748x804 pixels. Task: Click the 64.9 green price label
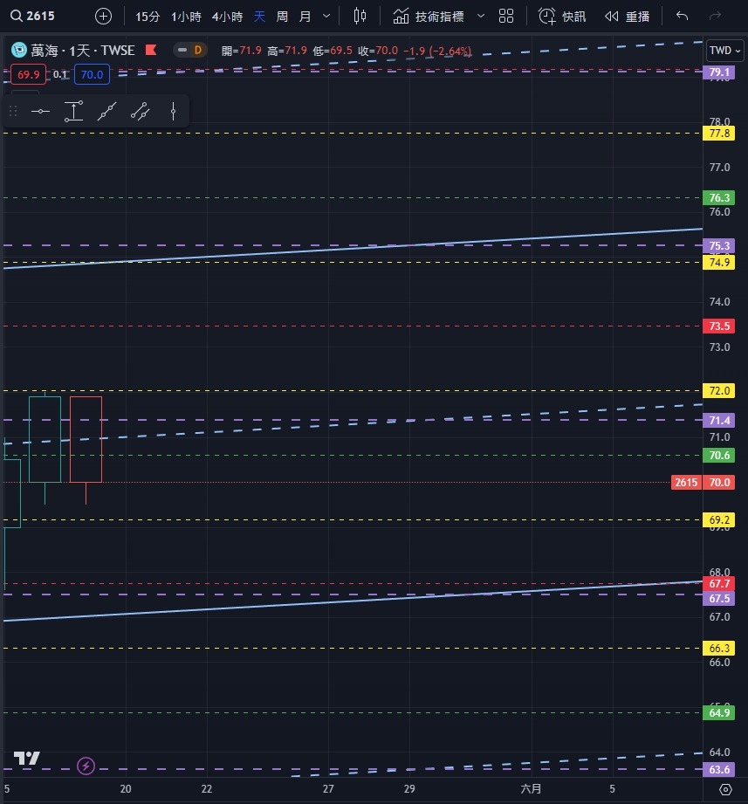[x=719, y=712]
